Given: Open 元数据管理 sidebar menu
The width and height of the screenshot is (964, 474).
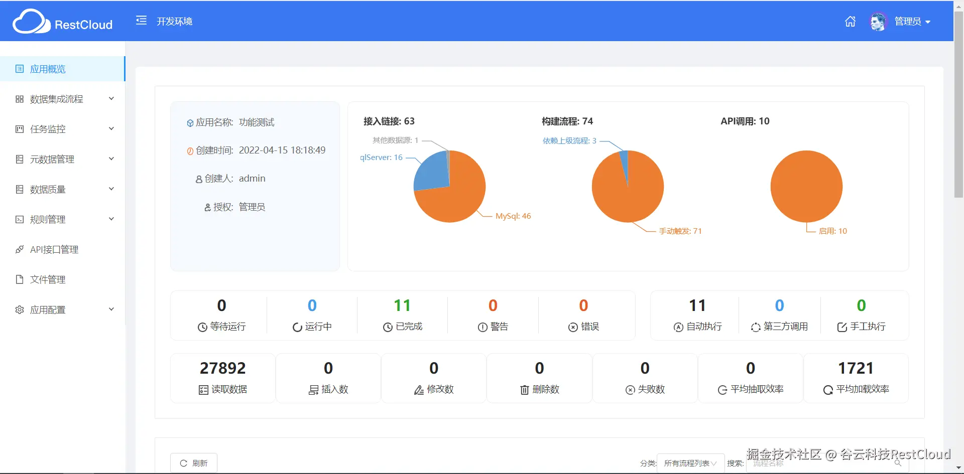Looking at the screenshot, I should click(x=62, y=159).
